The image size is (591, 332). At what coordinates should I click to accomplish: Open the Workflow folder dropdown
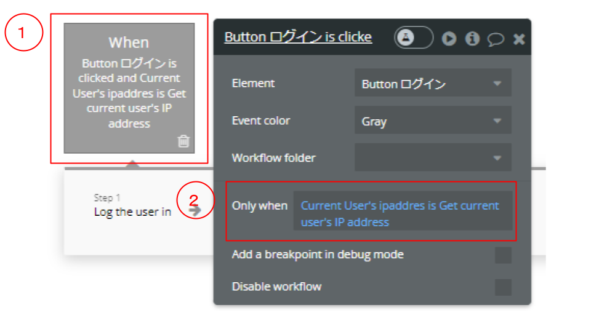click(433, 157)
